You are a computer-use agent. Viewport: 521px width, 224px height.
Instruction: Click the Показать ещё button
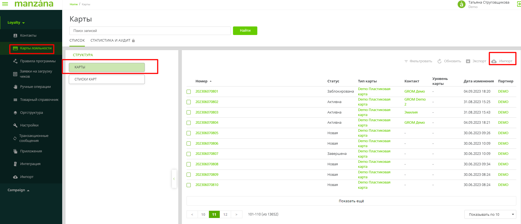click(351, 201)
